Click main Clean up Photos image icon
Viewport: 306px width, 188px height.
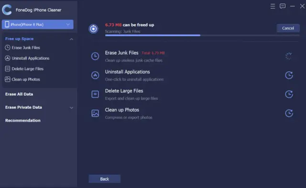click(95, 113)
